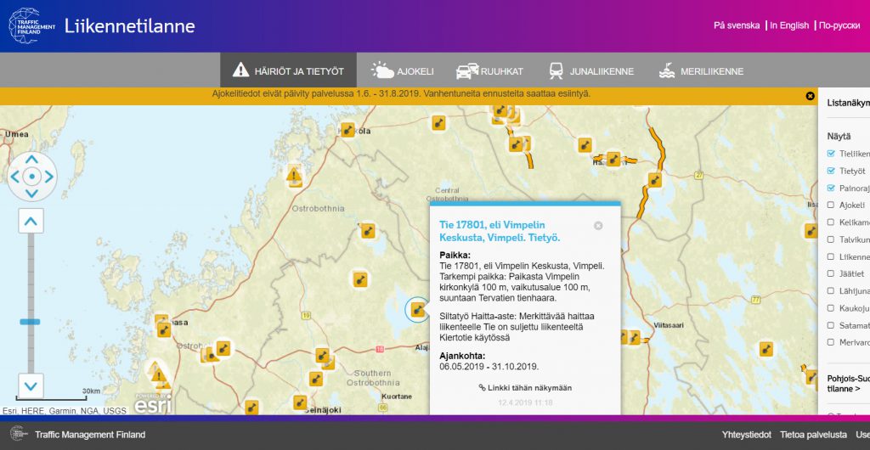
Task: Open the Meriliikenne sea traffic tab
Action: [x=701, y=71]
